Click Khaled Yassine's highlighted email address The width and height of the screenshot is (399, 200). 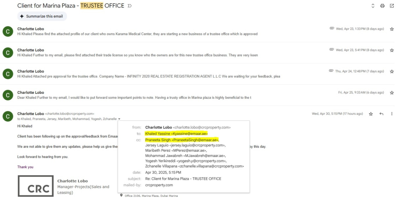click(176, 134)
